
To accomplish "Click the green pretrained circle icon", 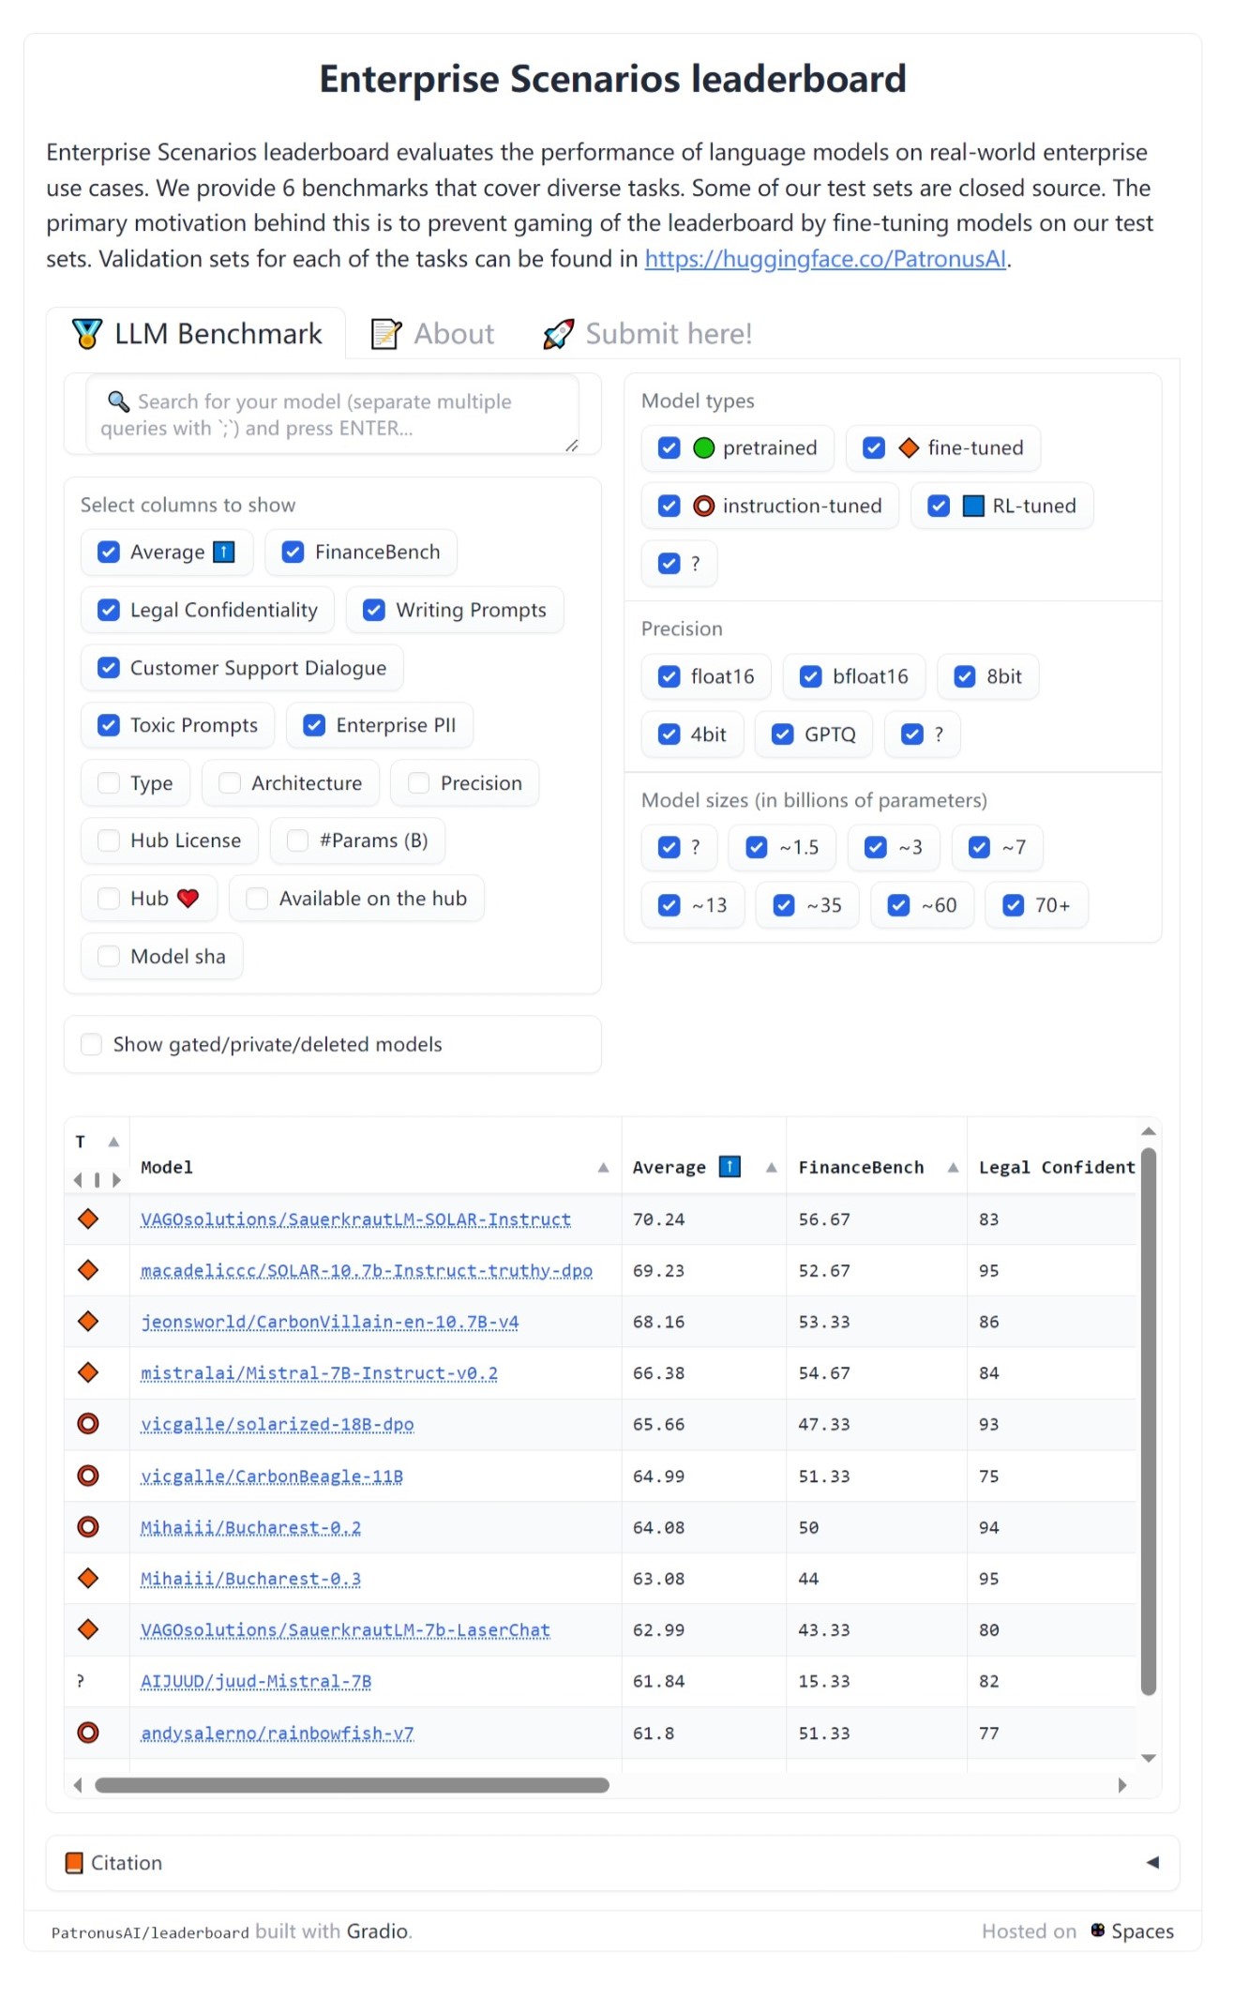I will [x=704, y=448].
